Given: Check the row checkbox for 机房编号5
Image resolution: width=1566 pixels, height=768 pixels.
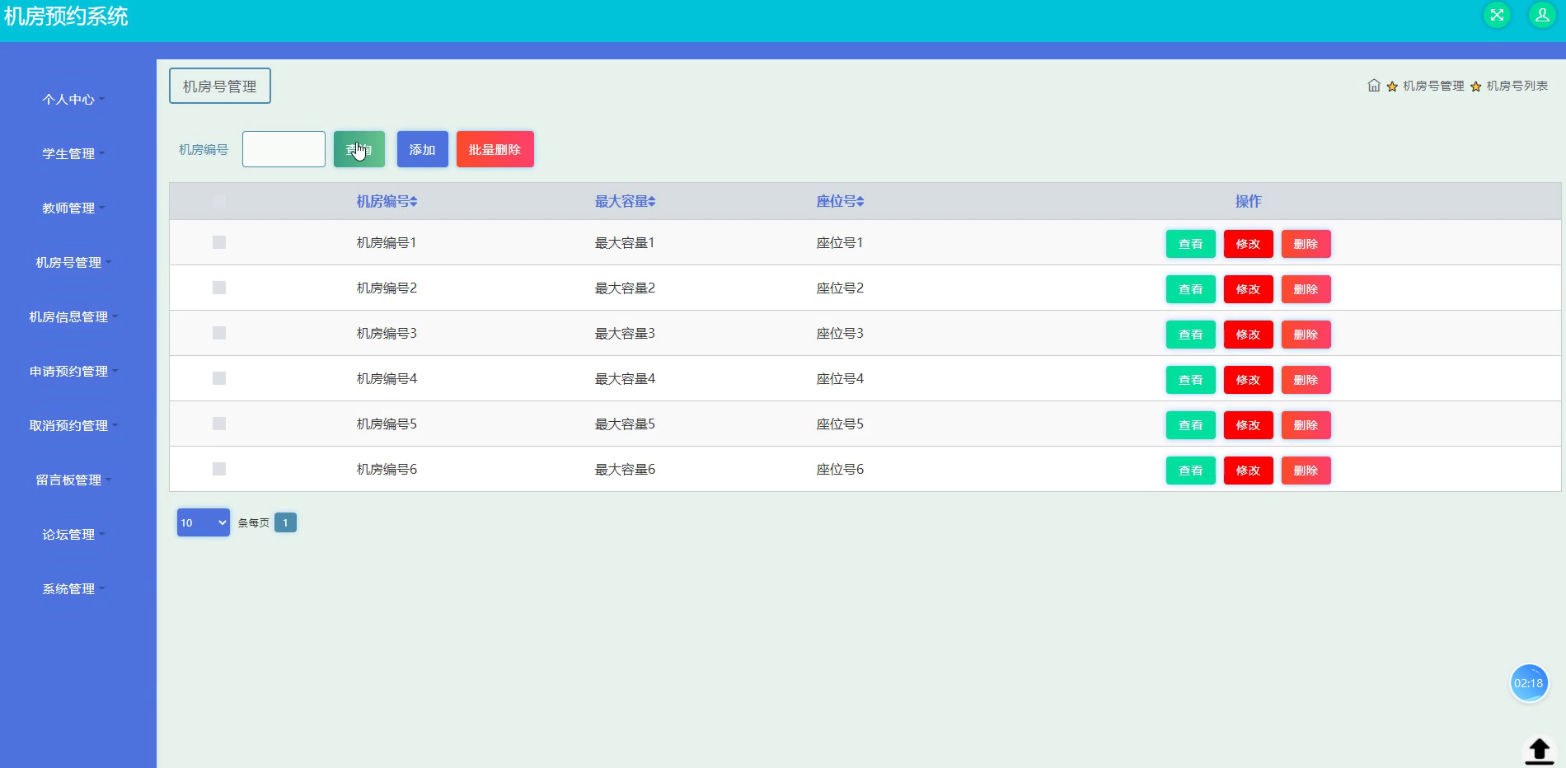Looking at the screenshot, I should (219, 424).
